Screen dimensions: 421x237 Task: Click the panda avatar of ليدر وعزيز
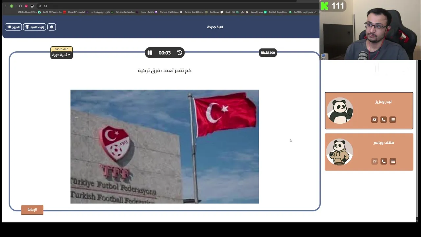[x=340, y=111]
